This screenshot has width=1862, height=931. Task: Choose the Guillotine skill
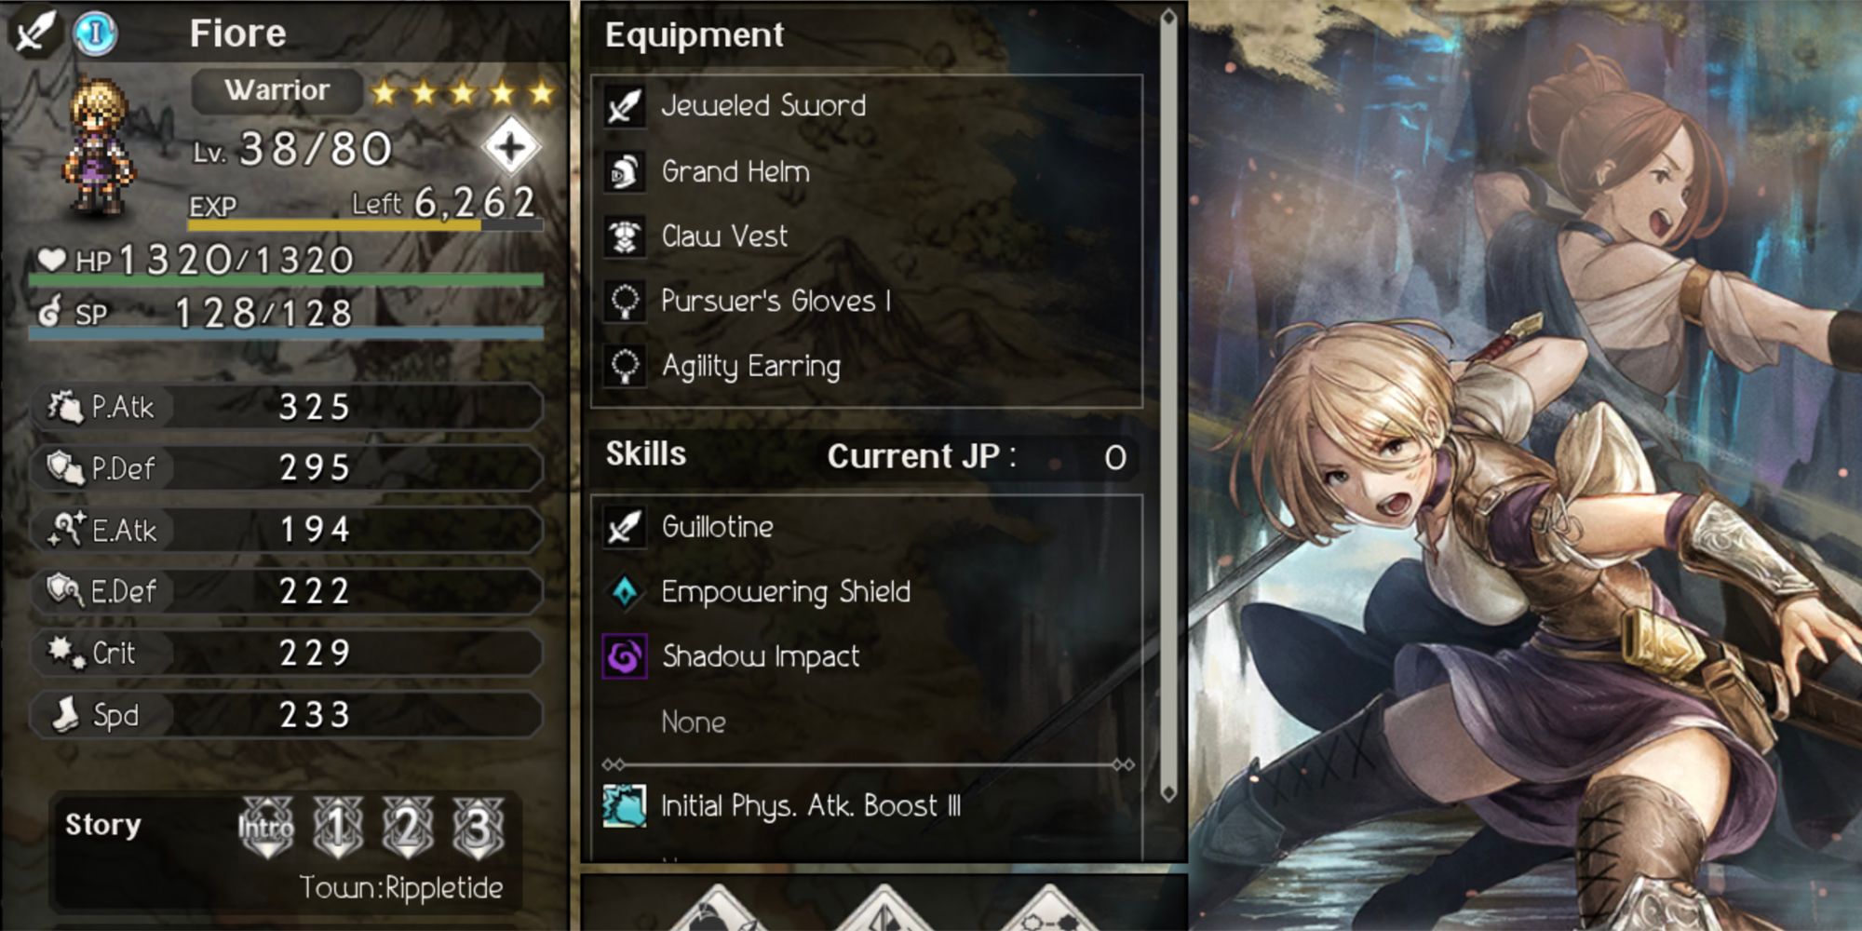(867, 527)
